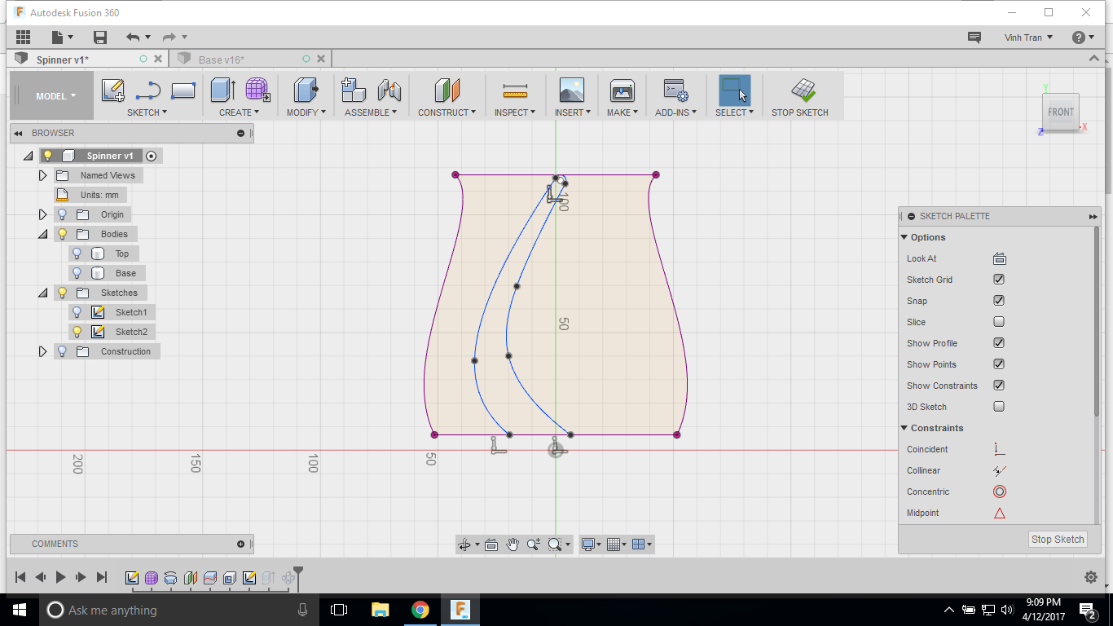Image resolution: width=1113 pixels, height=626 pixels.
Task: Click the timeline Play button
Action: [x=60, y=577]
